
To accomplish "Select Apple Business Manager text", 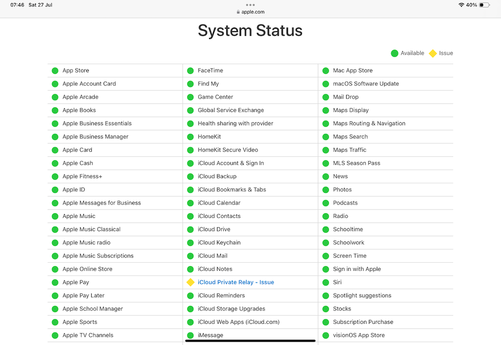I will (x=96, y=137).
